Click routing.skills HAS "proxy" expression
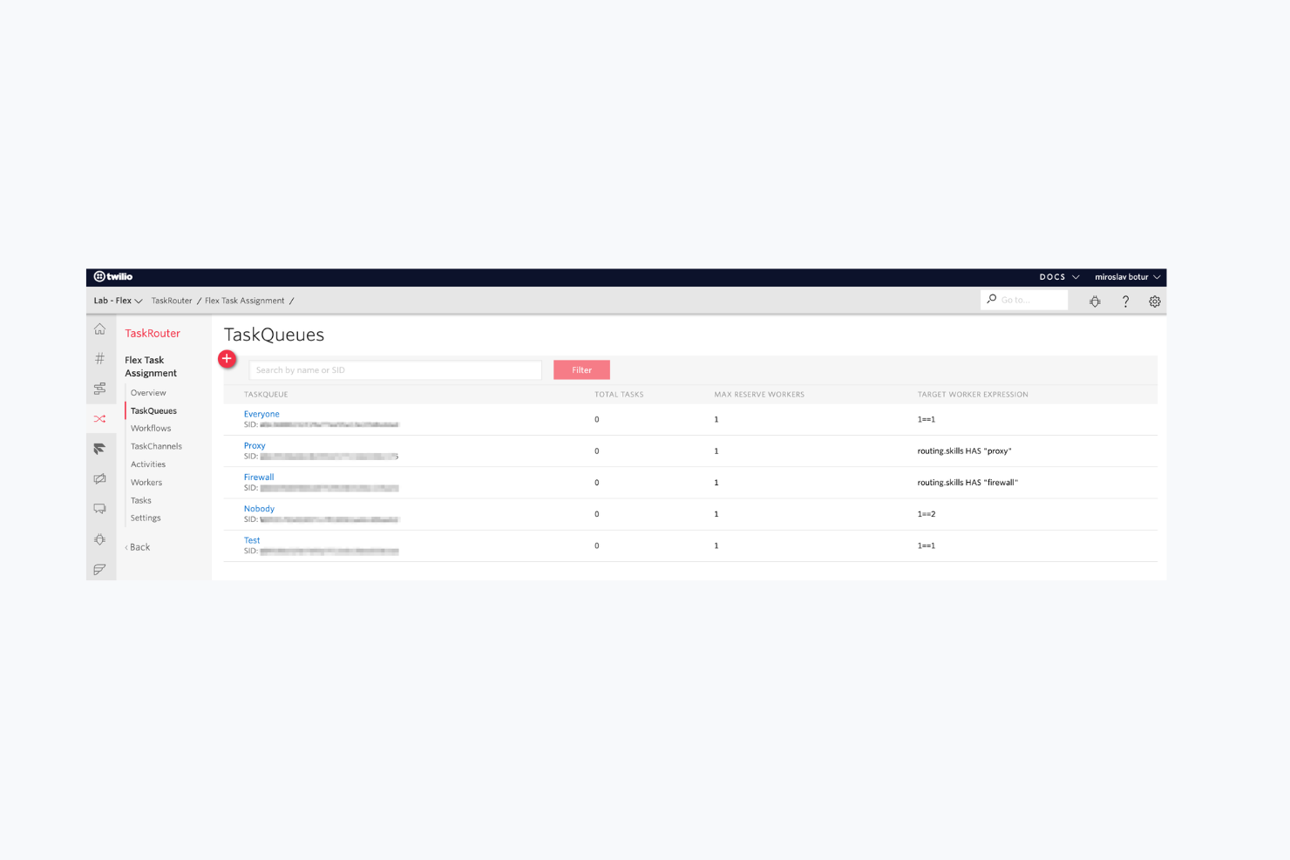 tap(965, 451)
